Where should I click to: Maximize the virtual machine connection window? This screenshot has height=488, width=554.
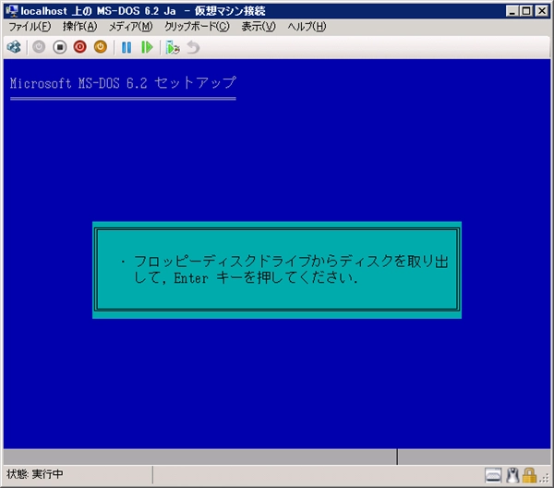526,11
